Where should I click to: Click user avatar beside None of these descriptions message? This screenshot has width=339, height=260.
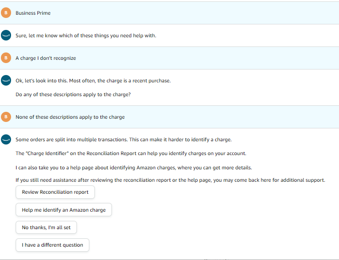click(6, 117)
